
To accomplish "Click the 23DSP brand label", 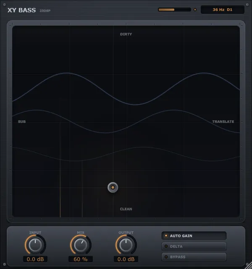I will [45, 11].
